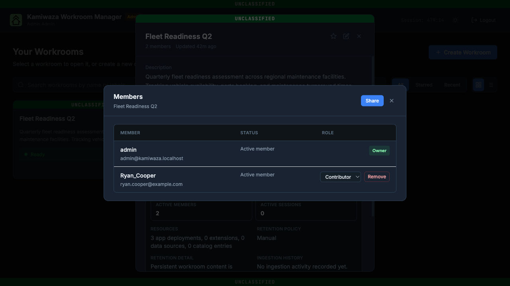Click the Create Workroom button

pos(463,52)
